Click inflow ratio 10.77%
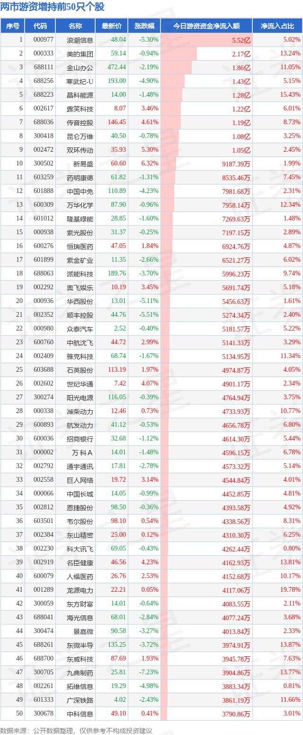The image size is (303, 735). (x=291, y=411)
